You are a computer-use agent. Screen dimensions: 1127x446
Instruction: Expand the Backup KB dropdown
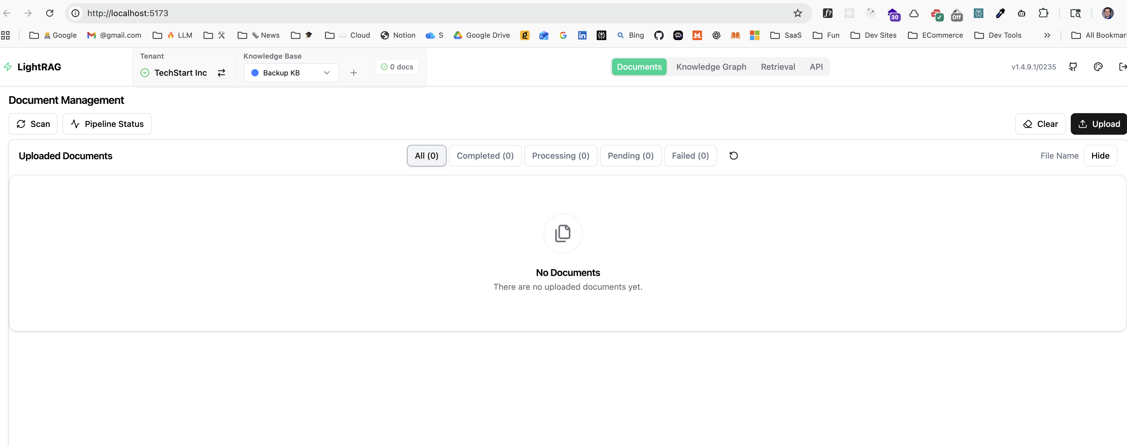291,73
